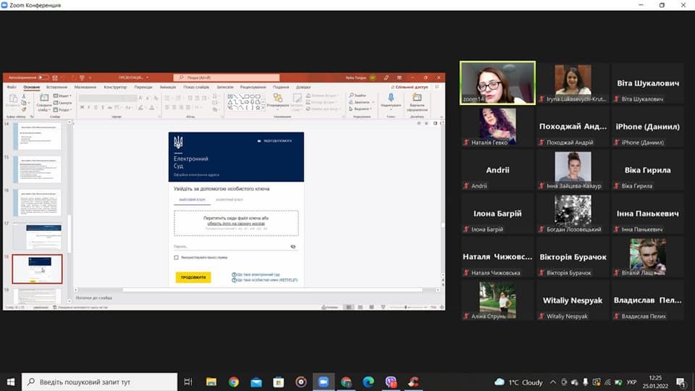Click the eye icon in password field
Screen dimensions: 695x391
tap(293, 246)
